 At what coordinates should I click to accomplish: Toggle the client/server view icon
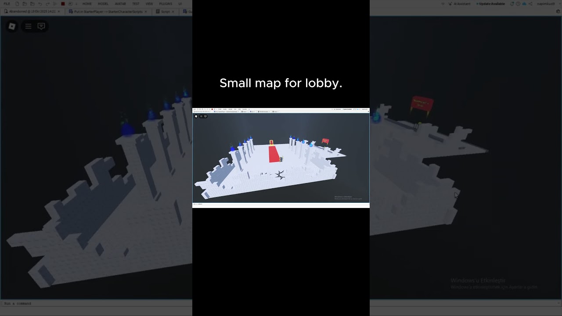click(x=70, y=4)
